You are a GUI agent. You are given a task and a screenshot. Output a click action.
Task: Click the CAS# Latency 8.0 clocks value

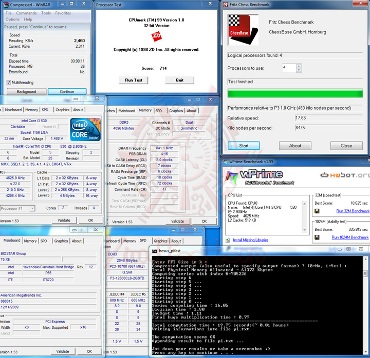164,160
